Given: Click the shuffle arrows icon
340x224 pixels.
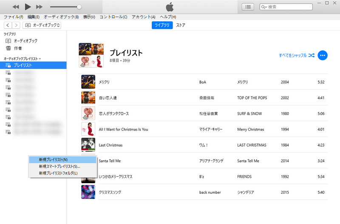Looking at the screenshot, I should 312,55.
